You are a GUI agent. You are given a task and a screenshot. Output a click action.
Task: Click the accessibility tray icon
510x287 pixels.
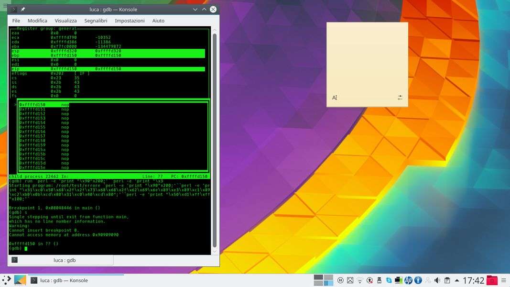tap(418, 280)
